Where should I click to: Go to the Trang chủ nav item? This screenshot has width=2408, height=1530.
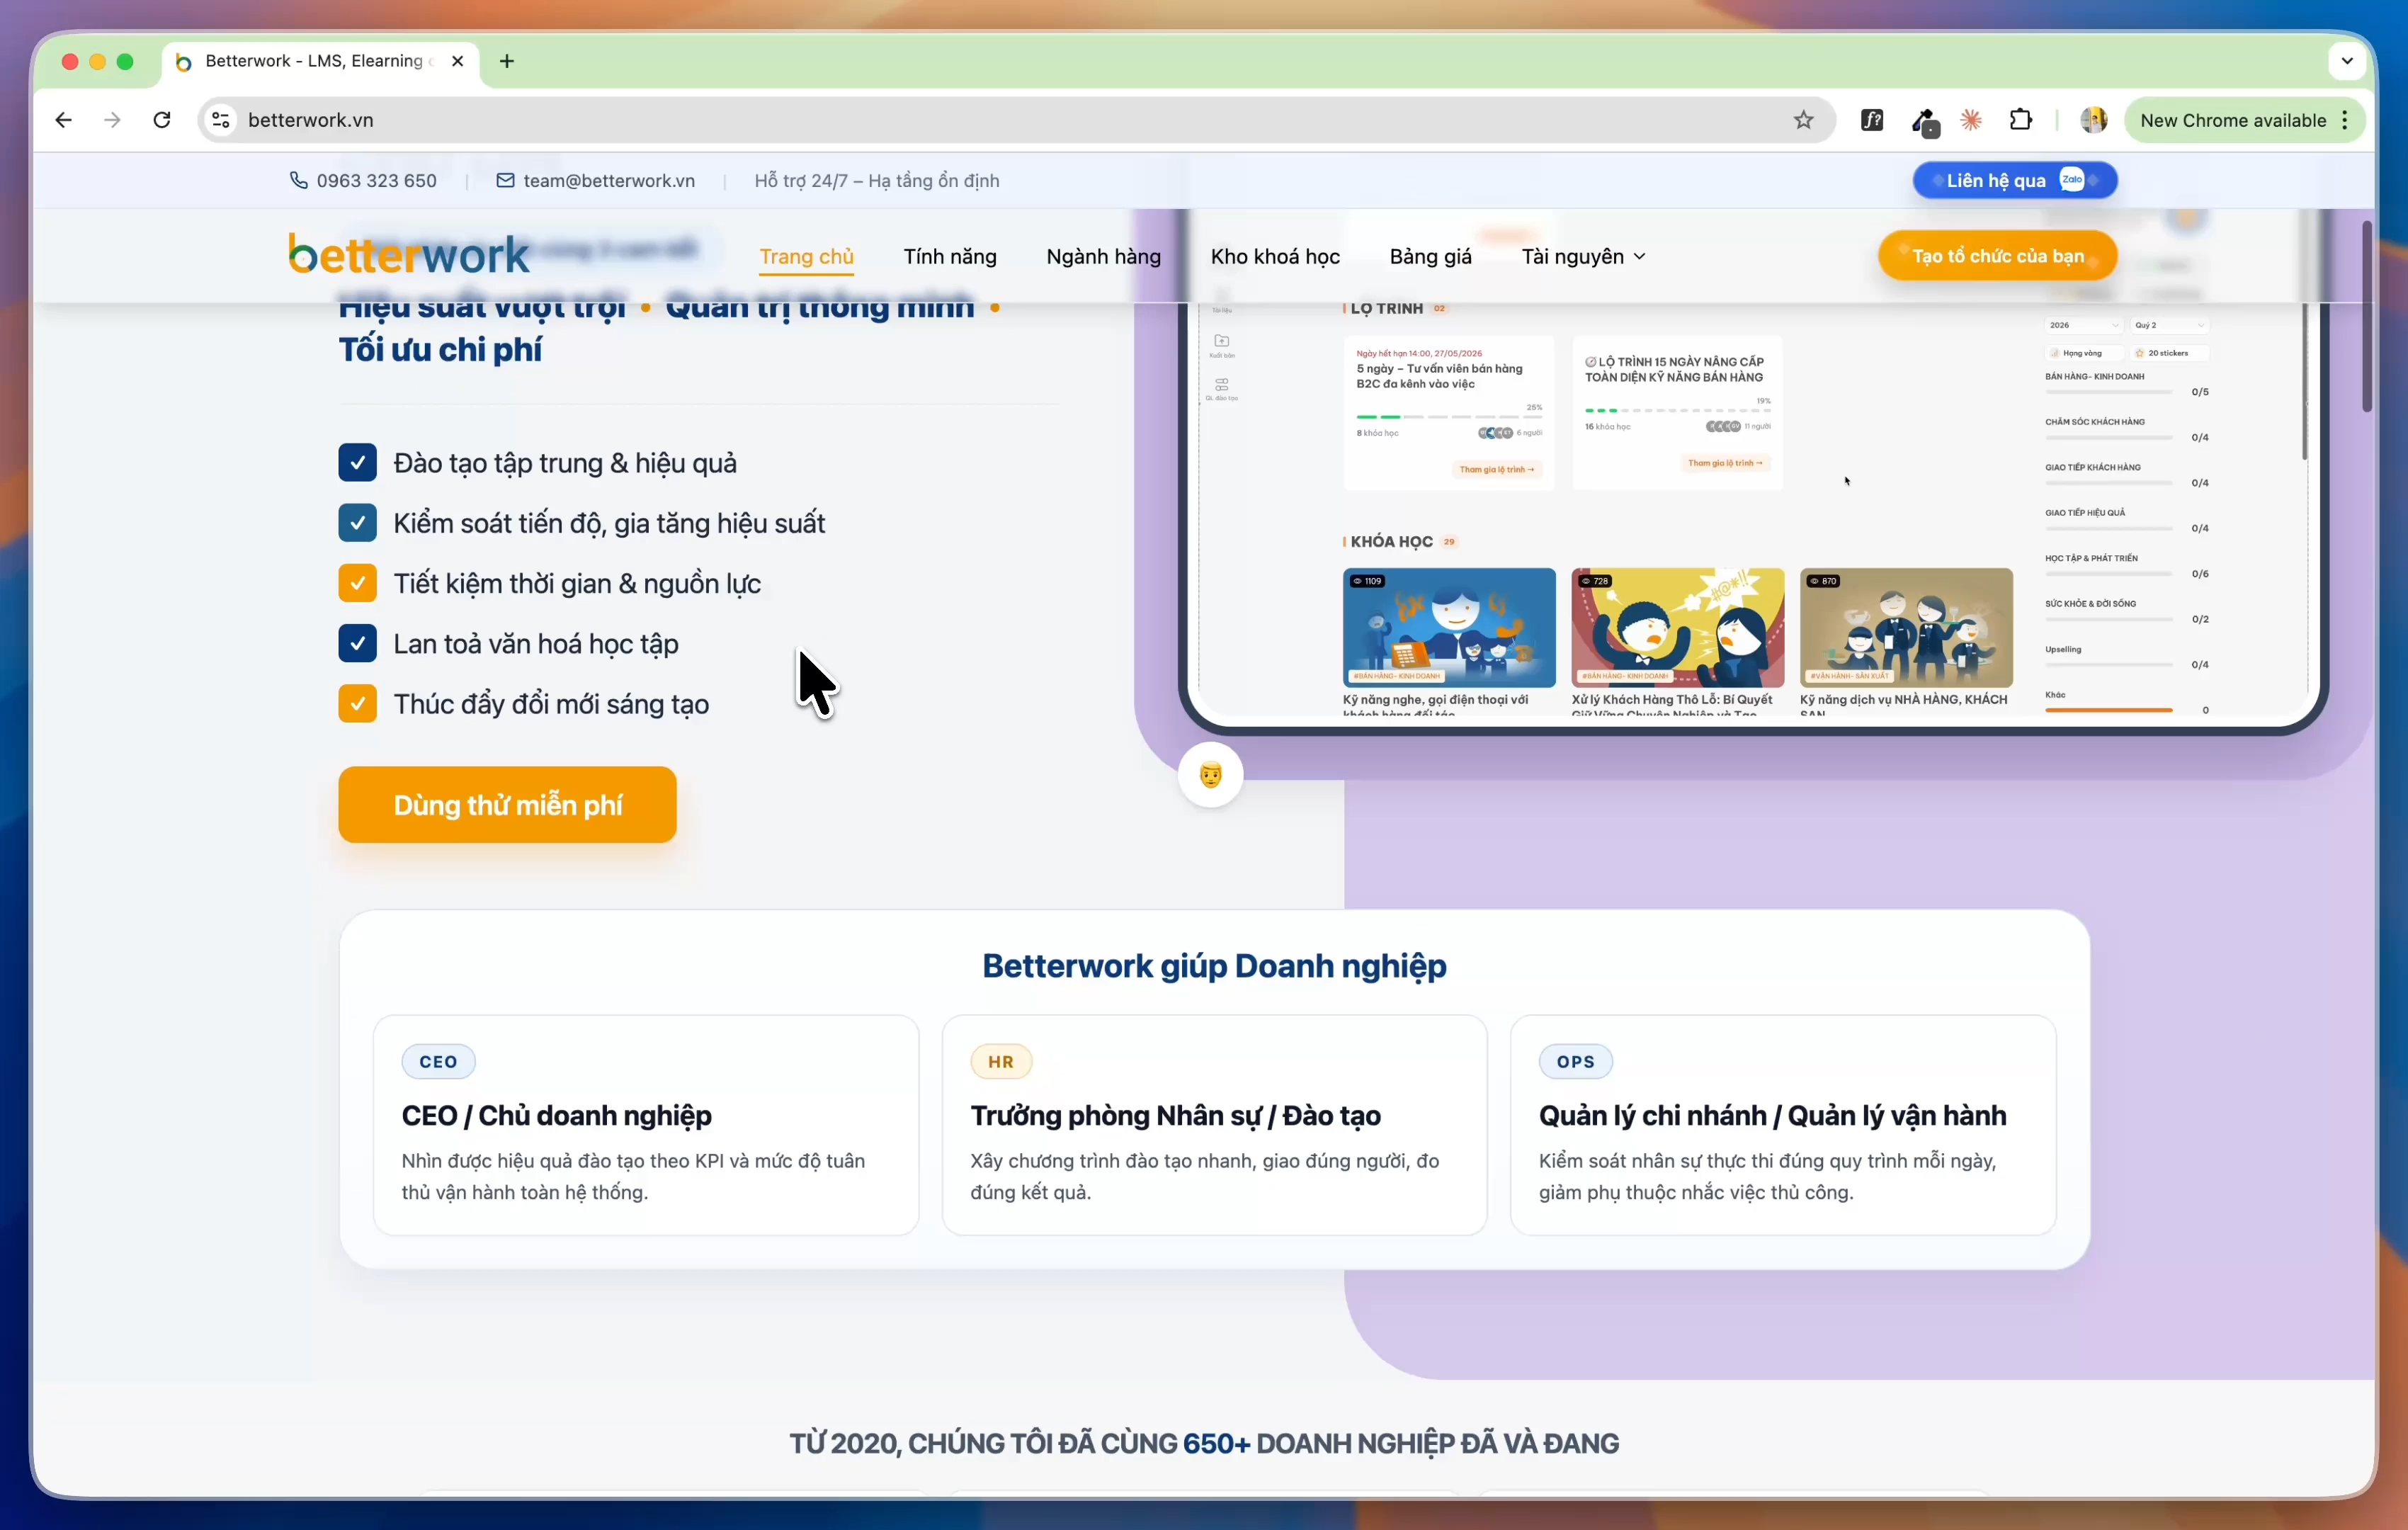(806, 257)
